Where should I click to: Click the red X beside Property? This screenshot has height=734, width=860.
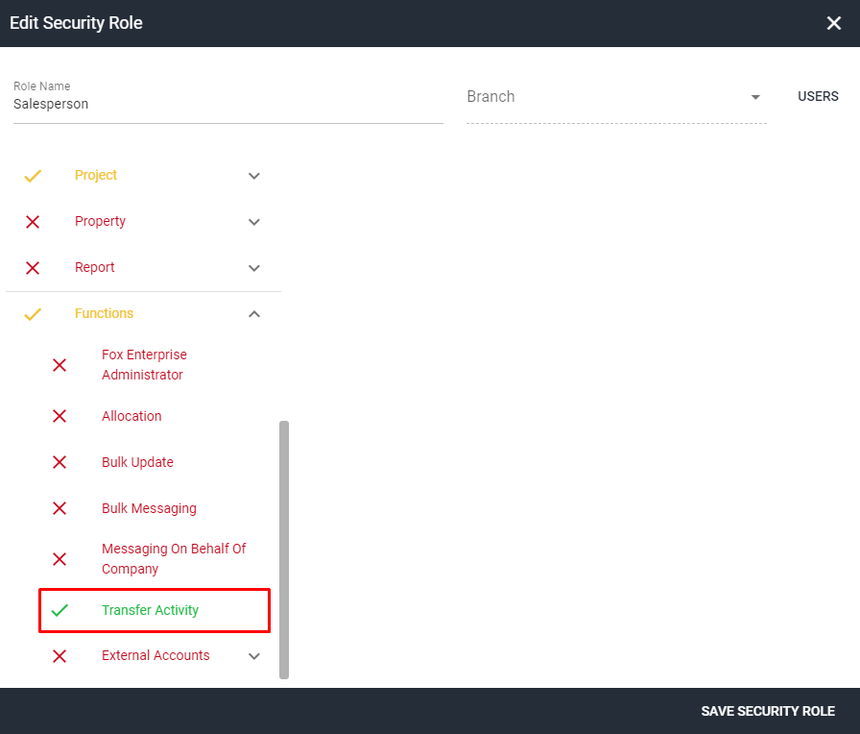(x=32, y=222)
